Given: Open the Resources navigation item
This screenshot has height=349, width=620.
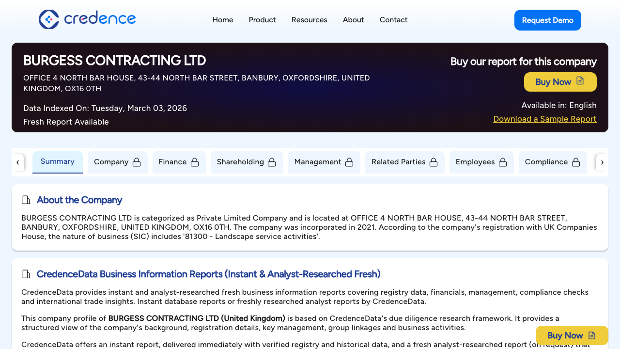Looking at the screenshot, I should pos(309,20).
